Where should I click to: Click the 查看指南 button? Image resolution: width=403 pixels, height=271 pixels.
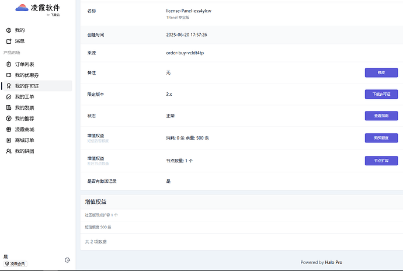(381, 116)
